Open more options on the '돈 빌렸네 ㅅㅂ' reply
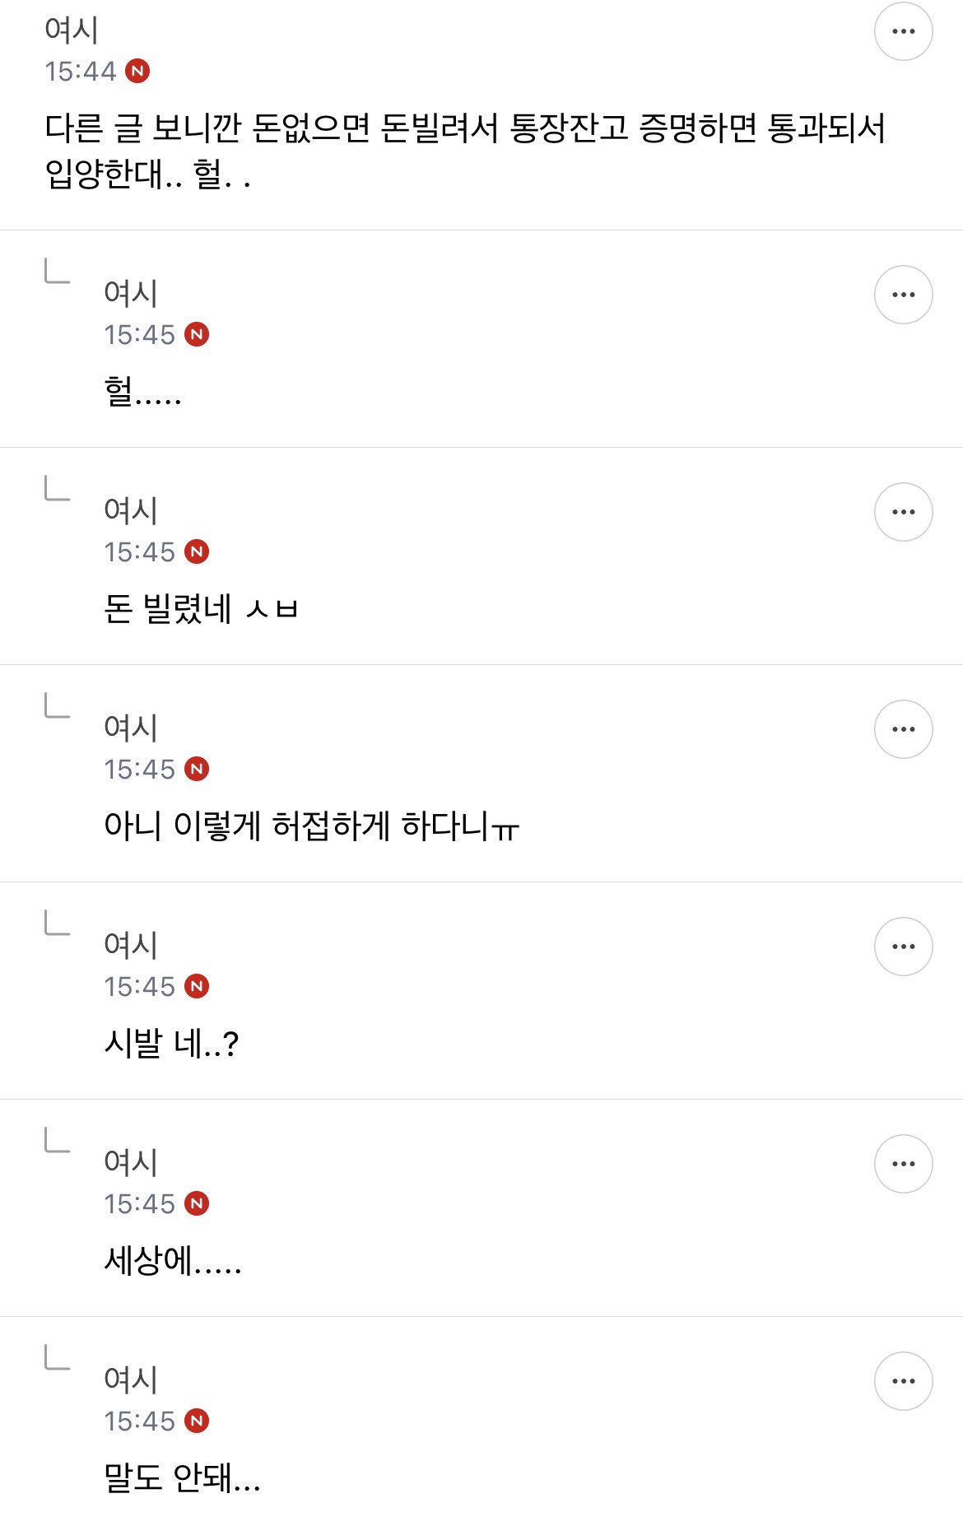The width and height of the screenshot is (963, 1526). (903, 512)
